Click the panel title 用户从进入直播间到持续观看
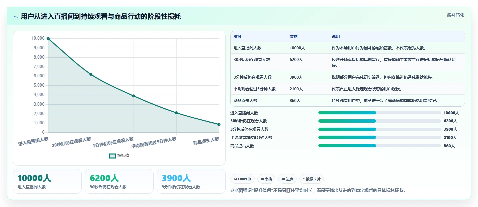Screen dimensions: 478x207 tap(101, 17)
